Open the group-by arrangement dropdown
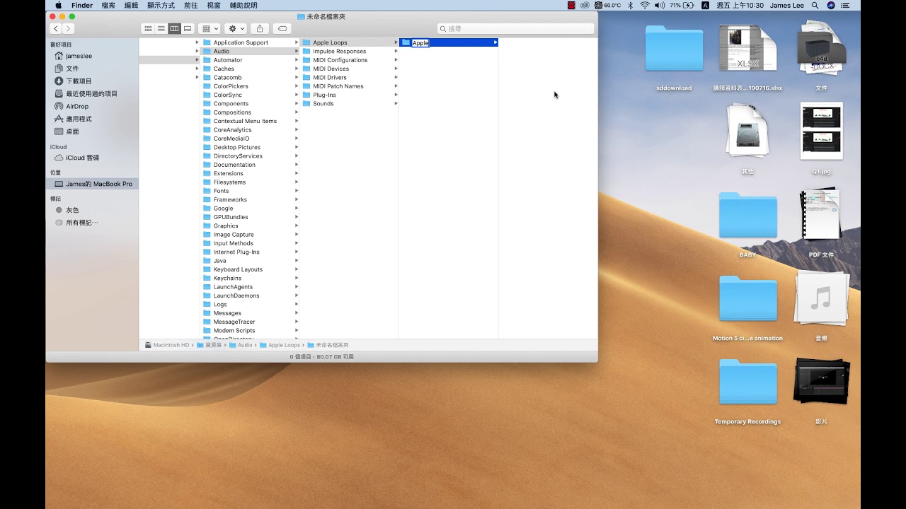This screenshot has width=906, height=509. pos(210,28)
